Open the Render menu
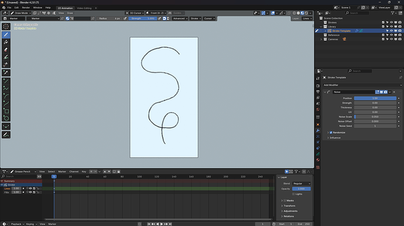 click(26, 8)
